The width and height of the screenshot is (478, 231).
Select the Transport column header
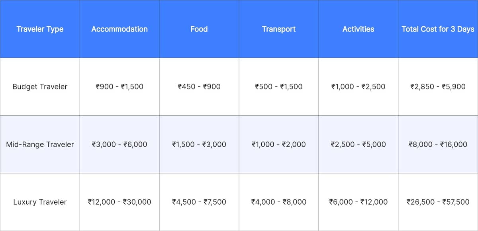279,29
